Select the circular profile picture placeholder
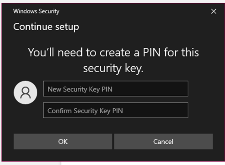Image resolution: width=225 pixels, height=165 pixels. click(25, 92)
